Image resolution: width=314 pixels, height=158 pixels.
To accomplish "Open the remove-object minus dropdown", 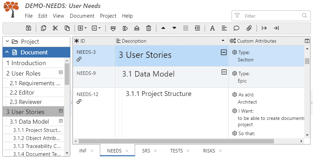I will click(96, 28).
